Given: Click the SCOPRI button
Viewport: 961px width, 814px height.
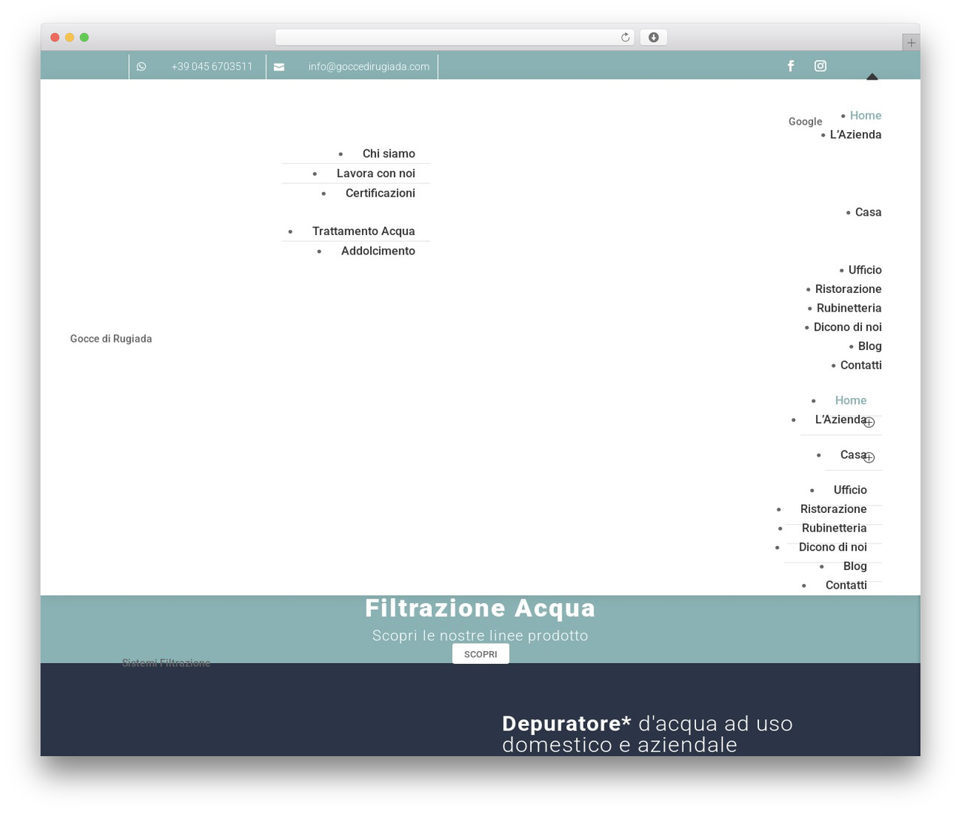Looking at the screenshot, I should pos(480,654).
